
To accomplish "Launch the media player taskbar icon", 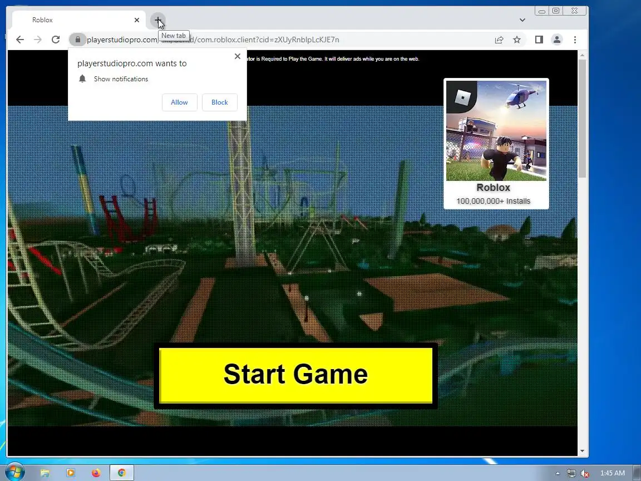I will coord(70,473).
